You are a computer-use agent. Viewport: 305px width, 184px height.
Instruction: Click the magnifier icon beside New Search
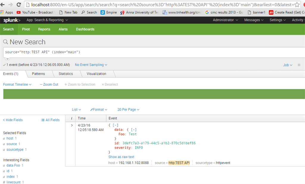tap(5, 42)
